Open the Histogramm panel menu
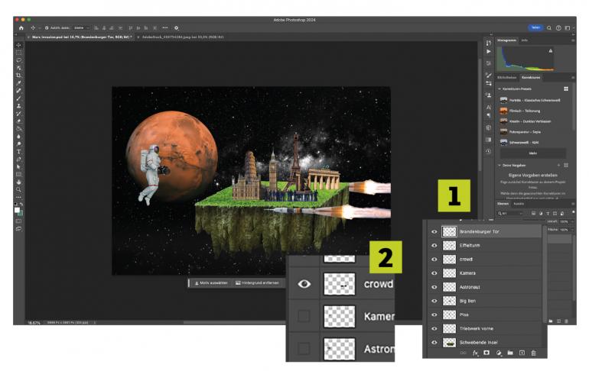589x371 pixels. (x=573, y=40)
